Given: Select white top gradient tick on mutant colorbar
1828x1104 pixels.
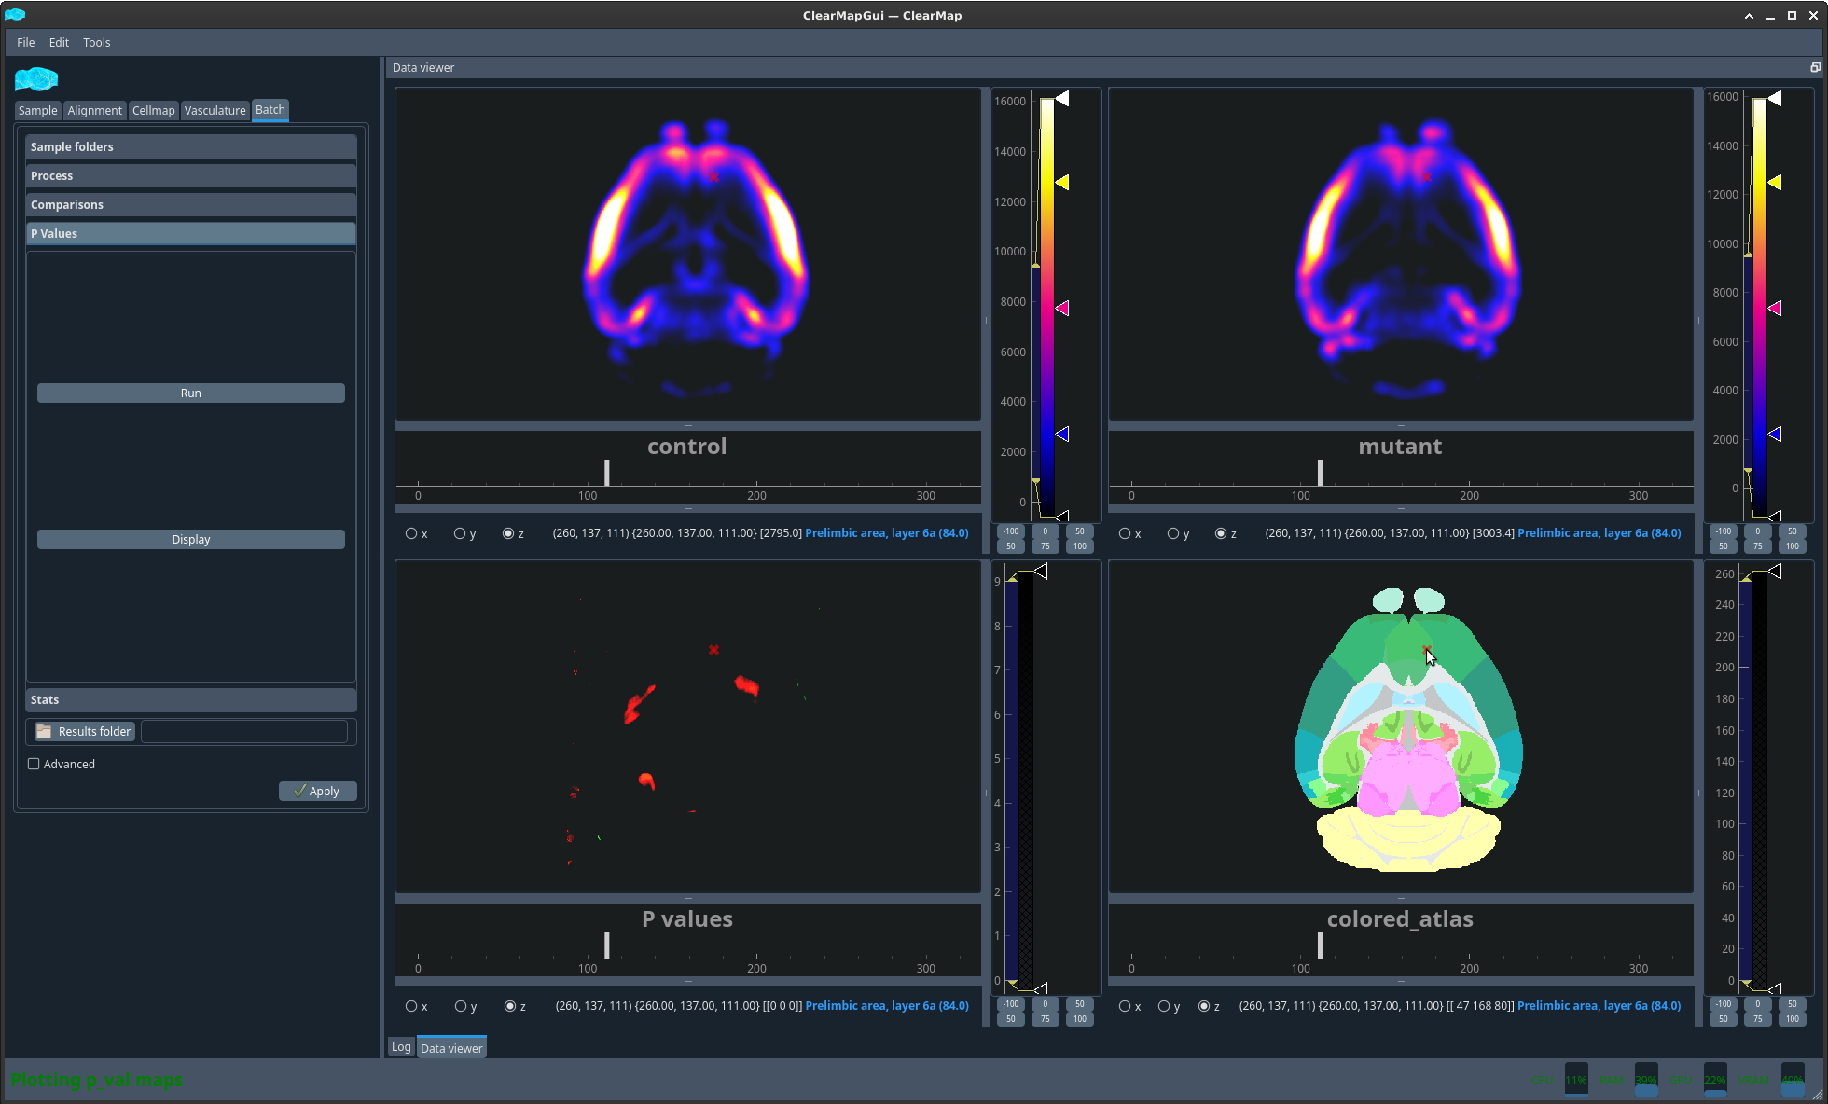Looking at the screenshot, I should pyautogui.click(x=1775, y=99).
